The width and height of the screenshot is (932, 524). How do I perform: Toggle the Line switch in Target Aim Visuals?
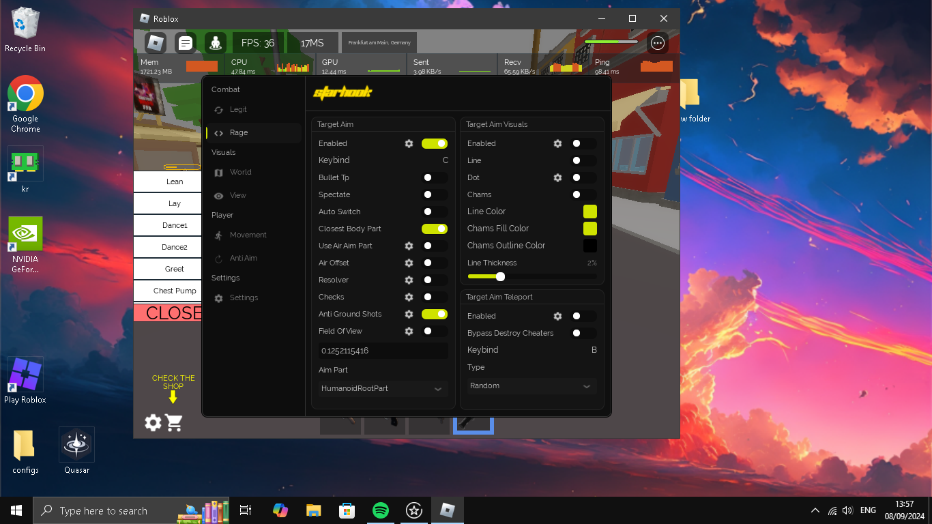click(x=583, y=160)
